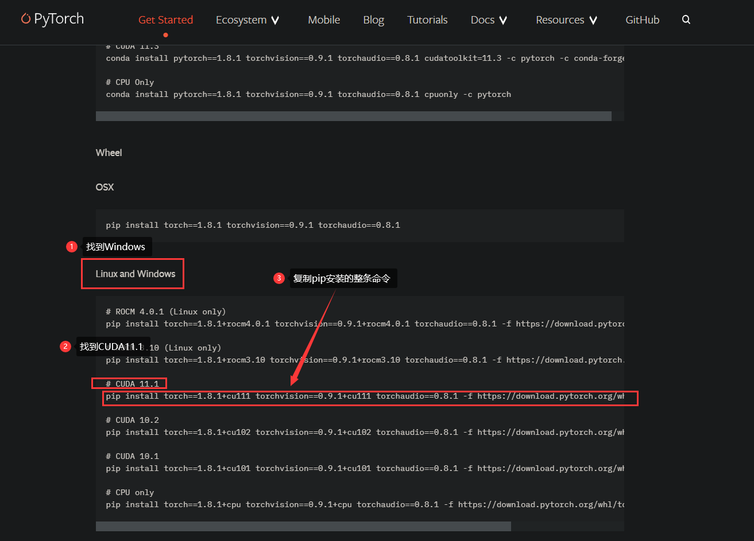Click the horizontal scrollbar under conda commands
Viewport: 754px width, 541px height.
point(353,116)
